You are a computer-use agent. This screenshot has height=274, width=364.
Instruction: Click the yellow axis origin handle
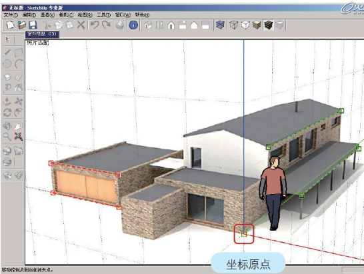244,234
